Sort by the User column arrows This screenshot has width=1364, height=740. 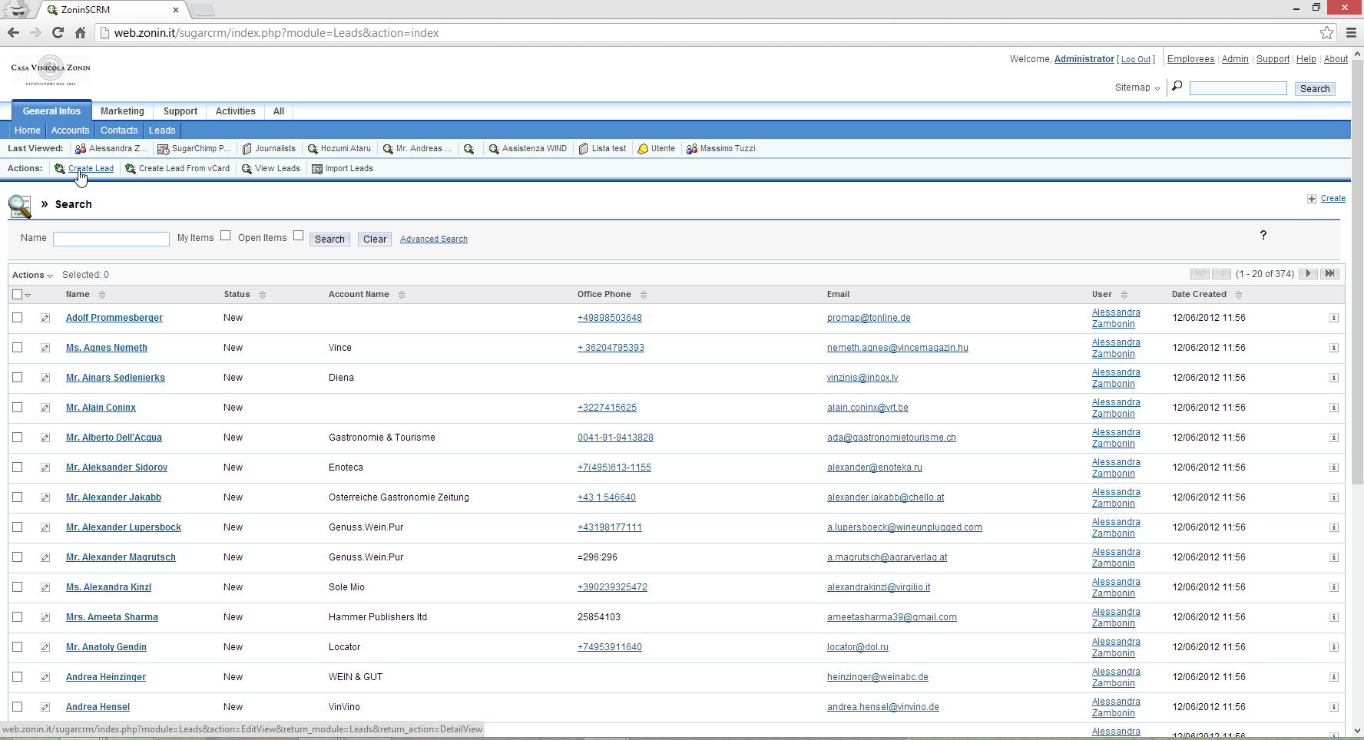(1124, 295)
